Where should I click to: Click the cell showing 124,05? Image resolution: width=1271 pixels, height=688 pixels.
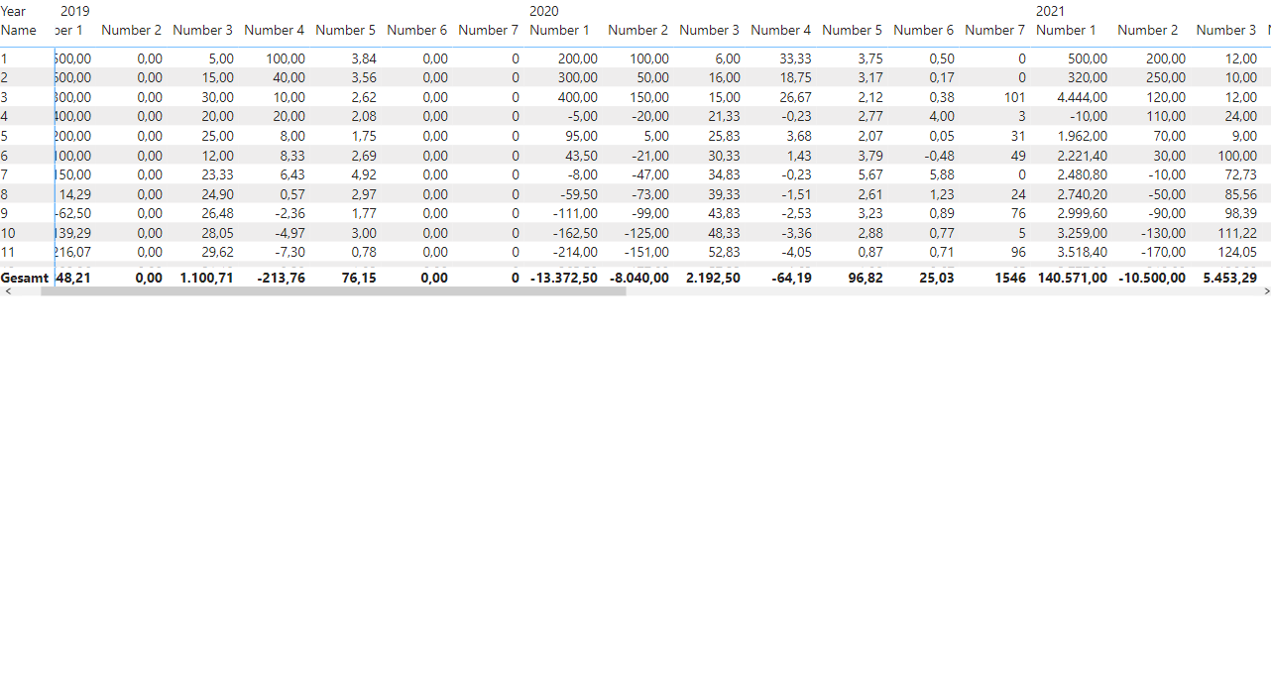[1237, 252]
